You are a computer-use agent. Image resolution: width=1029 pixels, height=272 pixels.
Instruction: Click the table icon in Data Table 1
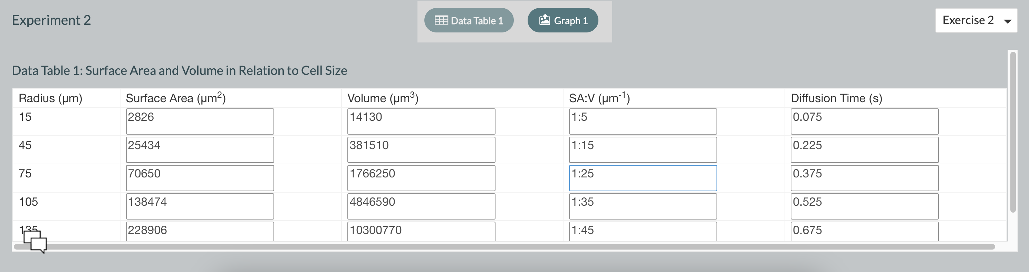tap(441, 20)
